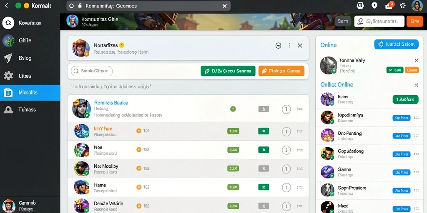Click the green D/2y Cicou Sennns button
The width and height of the screenshot is (427, 213).
(228, 71)
